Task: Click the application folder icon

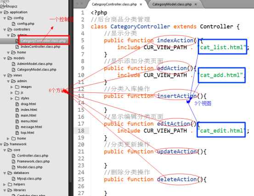Action: [x=6, y=12]
